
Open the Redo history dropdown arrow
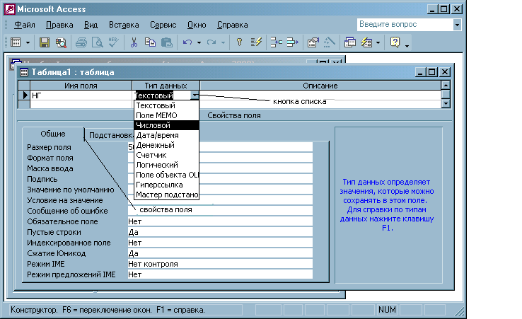[x=223, y=42]
